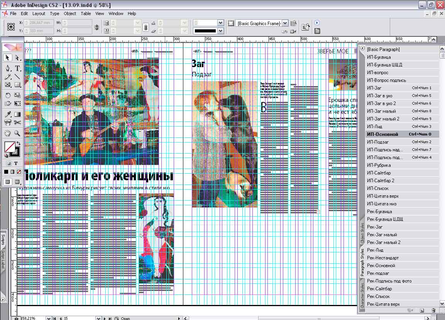Open the Object menu
This screenshot has height=320, width=445.
70,14
